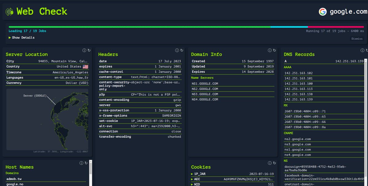Expand the NID cookie entry
Screen dimensions: 368x186
[192, 184]
